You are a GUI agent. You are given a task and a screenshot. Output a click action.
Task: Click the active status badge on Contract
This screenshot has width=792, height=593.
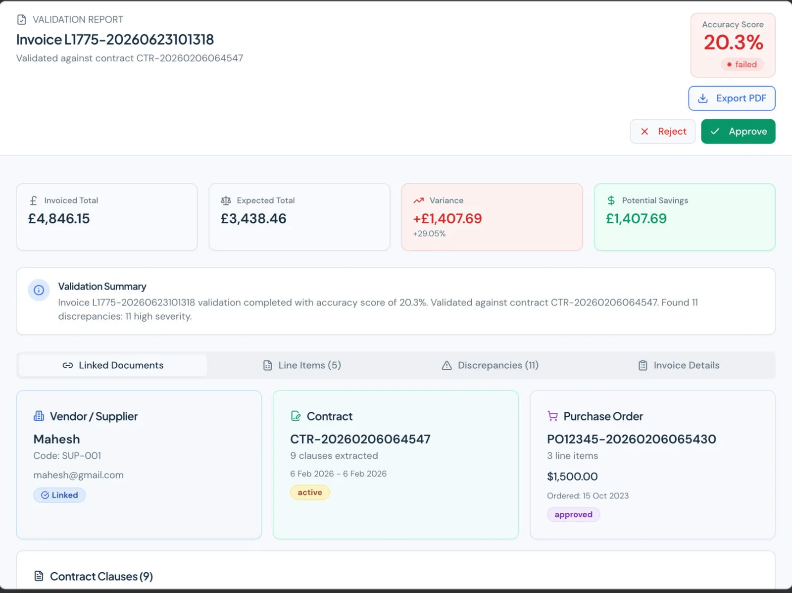(x=310, y=493)
